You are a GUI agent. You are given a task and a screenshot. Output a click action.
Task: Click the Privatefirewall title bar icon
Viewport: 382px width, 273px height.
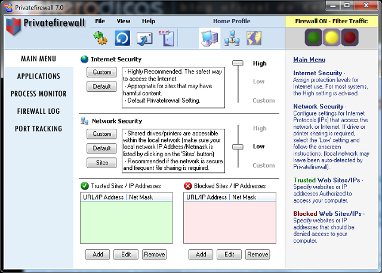[x=8, y=8]
